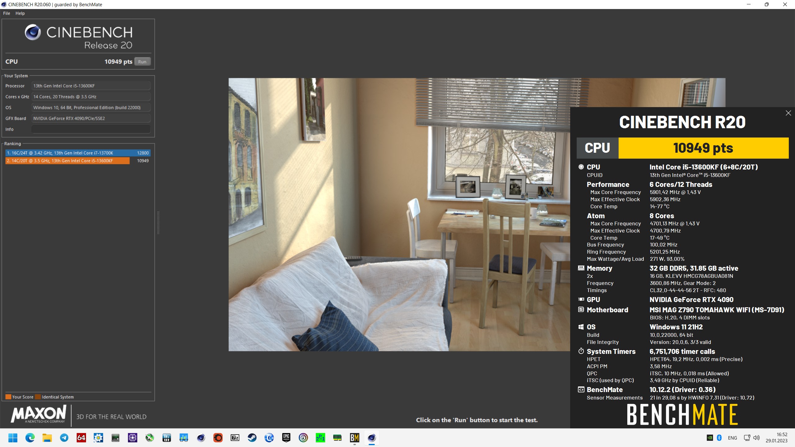Image resolution: width=795 pixels, height=447 pixels.
Task: Open the volume control in system tray
Action: [x=756, y=438]
